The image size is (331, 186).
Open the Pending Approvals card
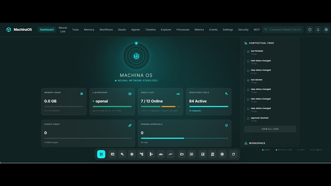tap(185, 133)
